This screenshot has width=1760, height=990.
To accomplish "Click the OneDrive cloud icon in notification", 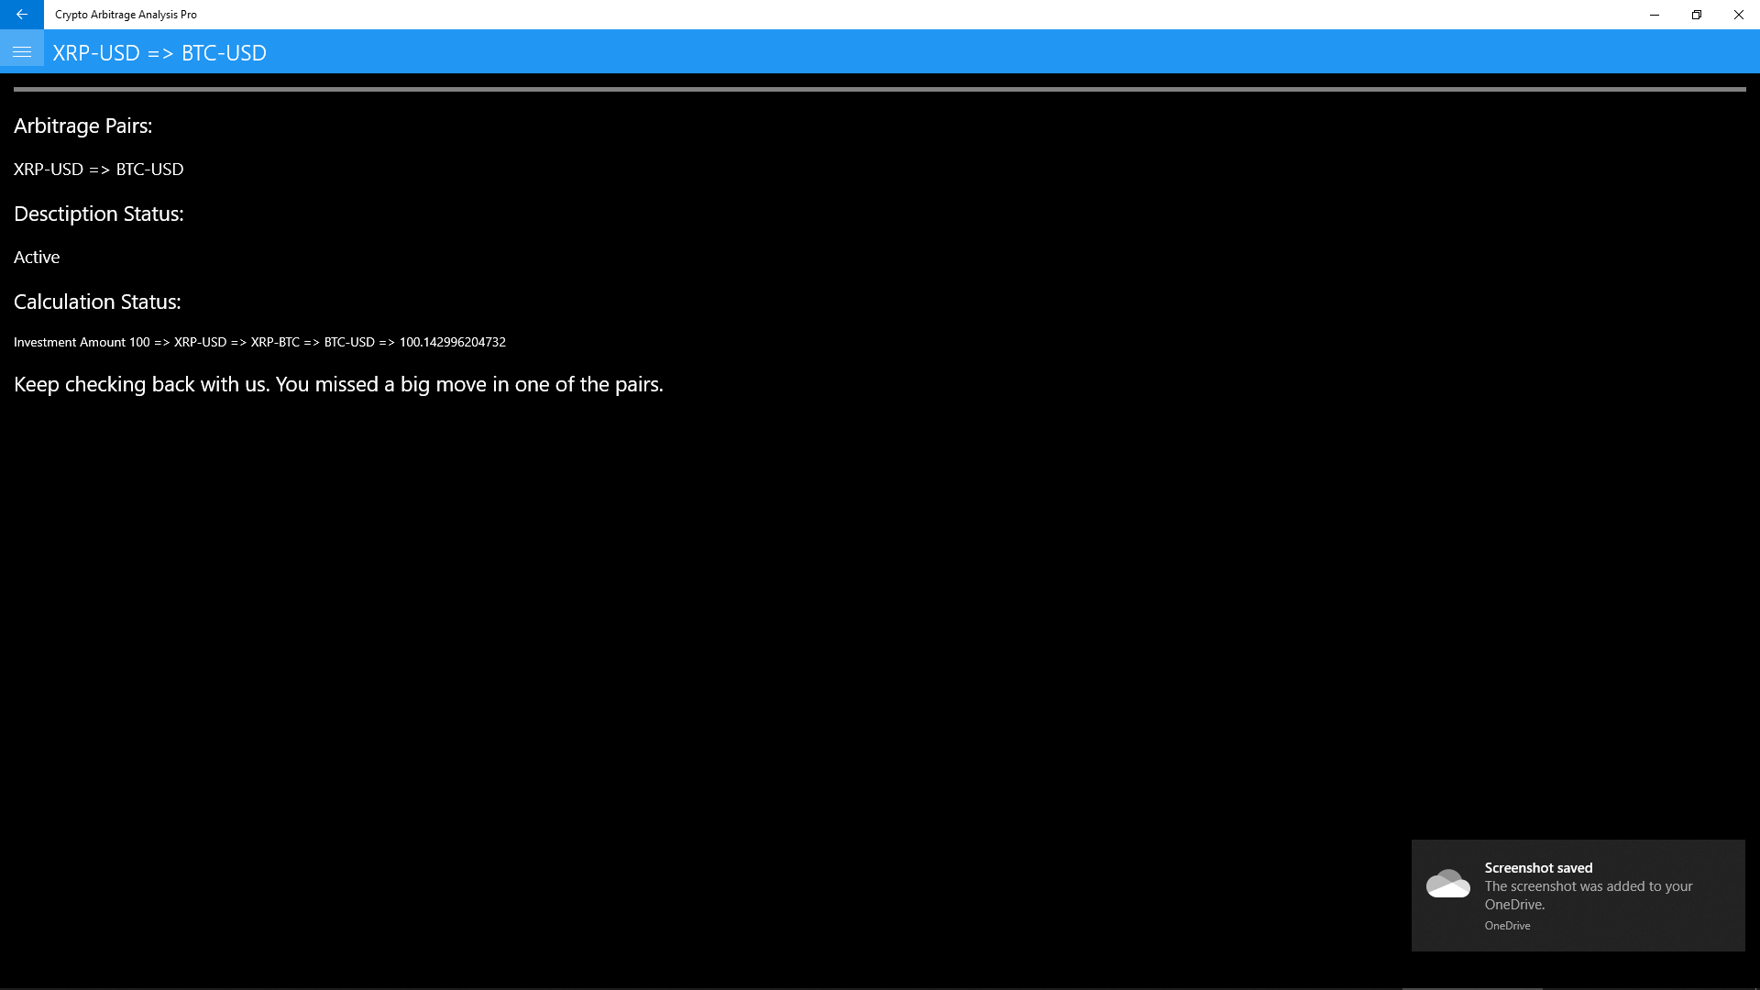I will click(1447, 885).
